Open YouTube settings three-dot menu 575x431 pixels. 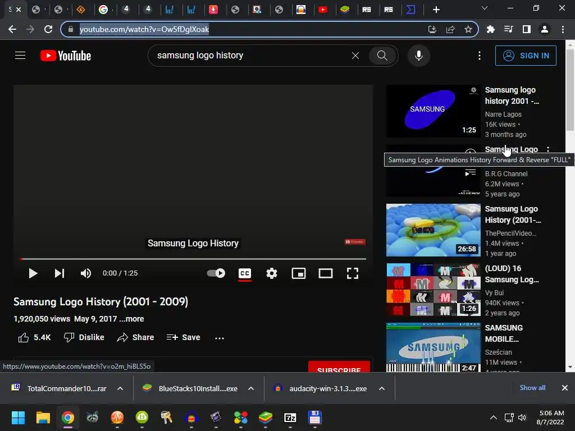pyautogui.click(x=480, y=56)
